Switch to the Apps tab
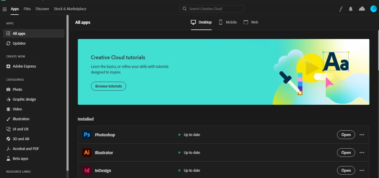Screen dimensions: 379x178 tap(15, 9)
